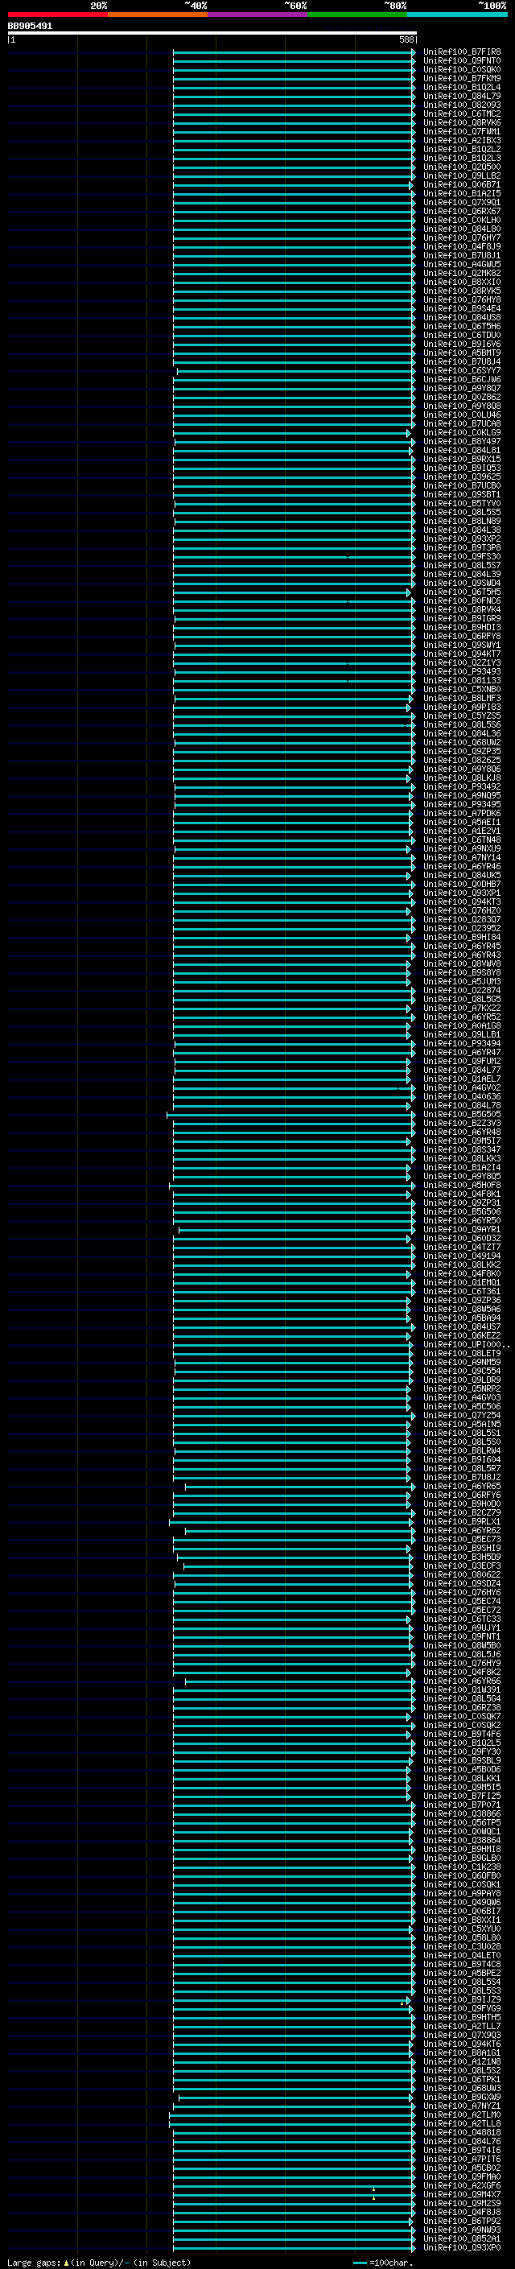This screenshot has width=515, height=2269.
Task: Select hit UniRef100_B1Q2L4
Action: [461, 87]
